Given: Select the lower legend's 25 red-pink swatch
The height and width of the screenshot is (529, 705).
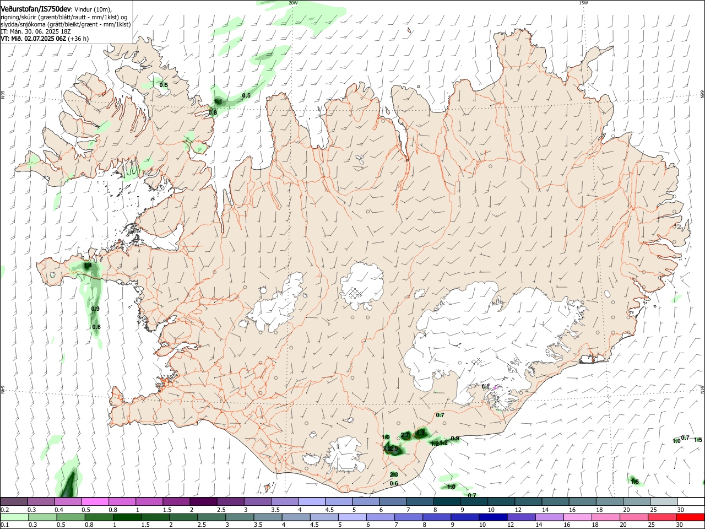Looking at the screenshot, I should [x=662, y=517].
